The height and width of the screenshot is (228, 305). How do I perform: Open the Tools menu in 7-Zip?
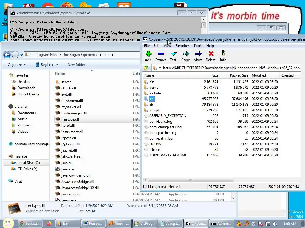coord(198,45)
